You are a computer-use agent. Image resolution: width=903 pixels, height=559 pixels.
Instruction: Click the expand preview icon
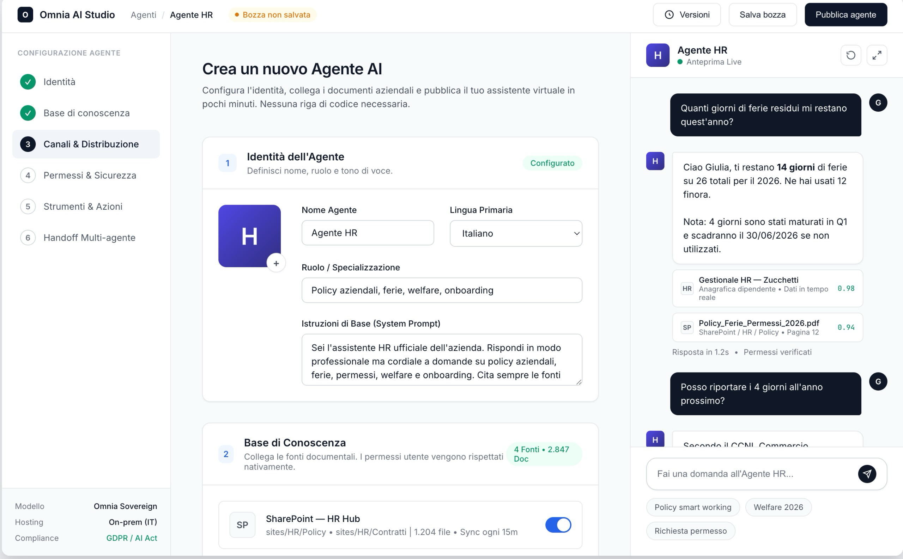point(877,55)
